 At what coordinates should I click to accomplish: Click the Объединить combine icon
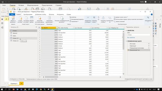pyautogui.click(x=148, y=18)
